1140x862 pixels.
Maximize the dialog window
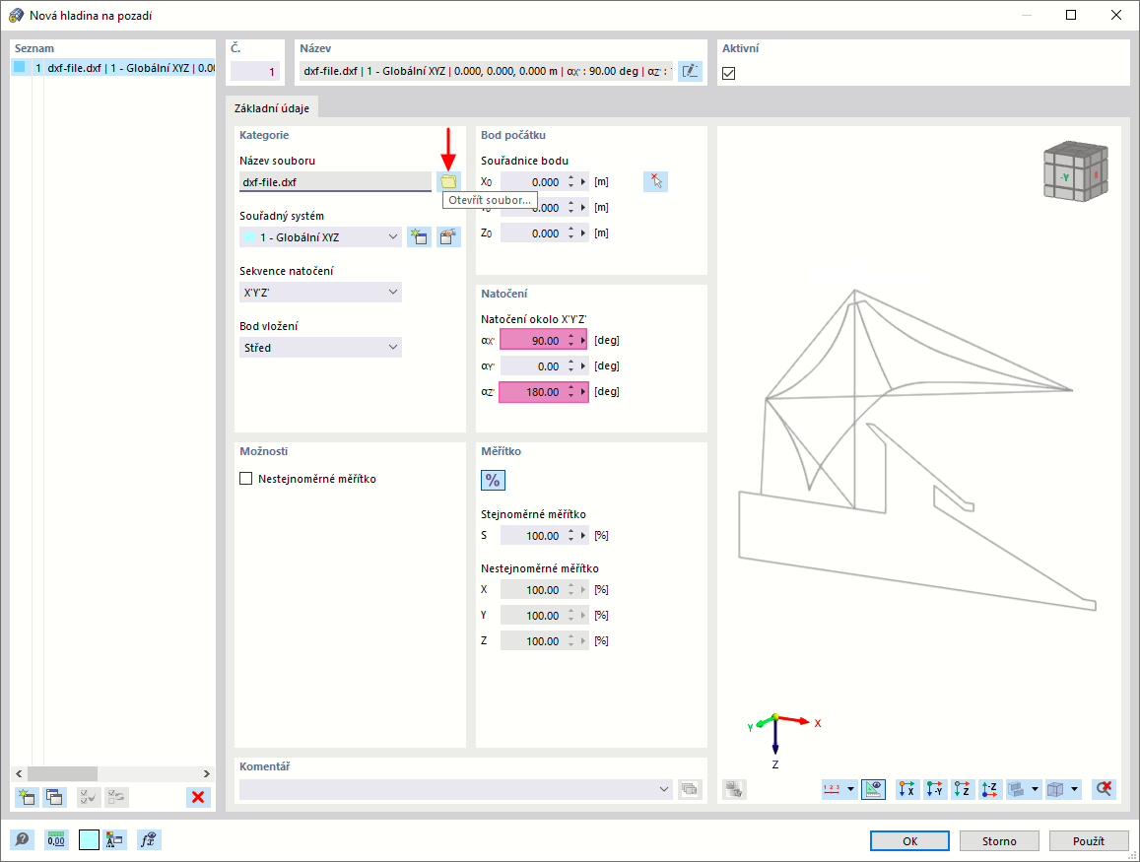1071,15
